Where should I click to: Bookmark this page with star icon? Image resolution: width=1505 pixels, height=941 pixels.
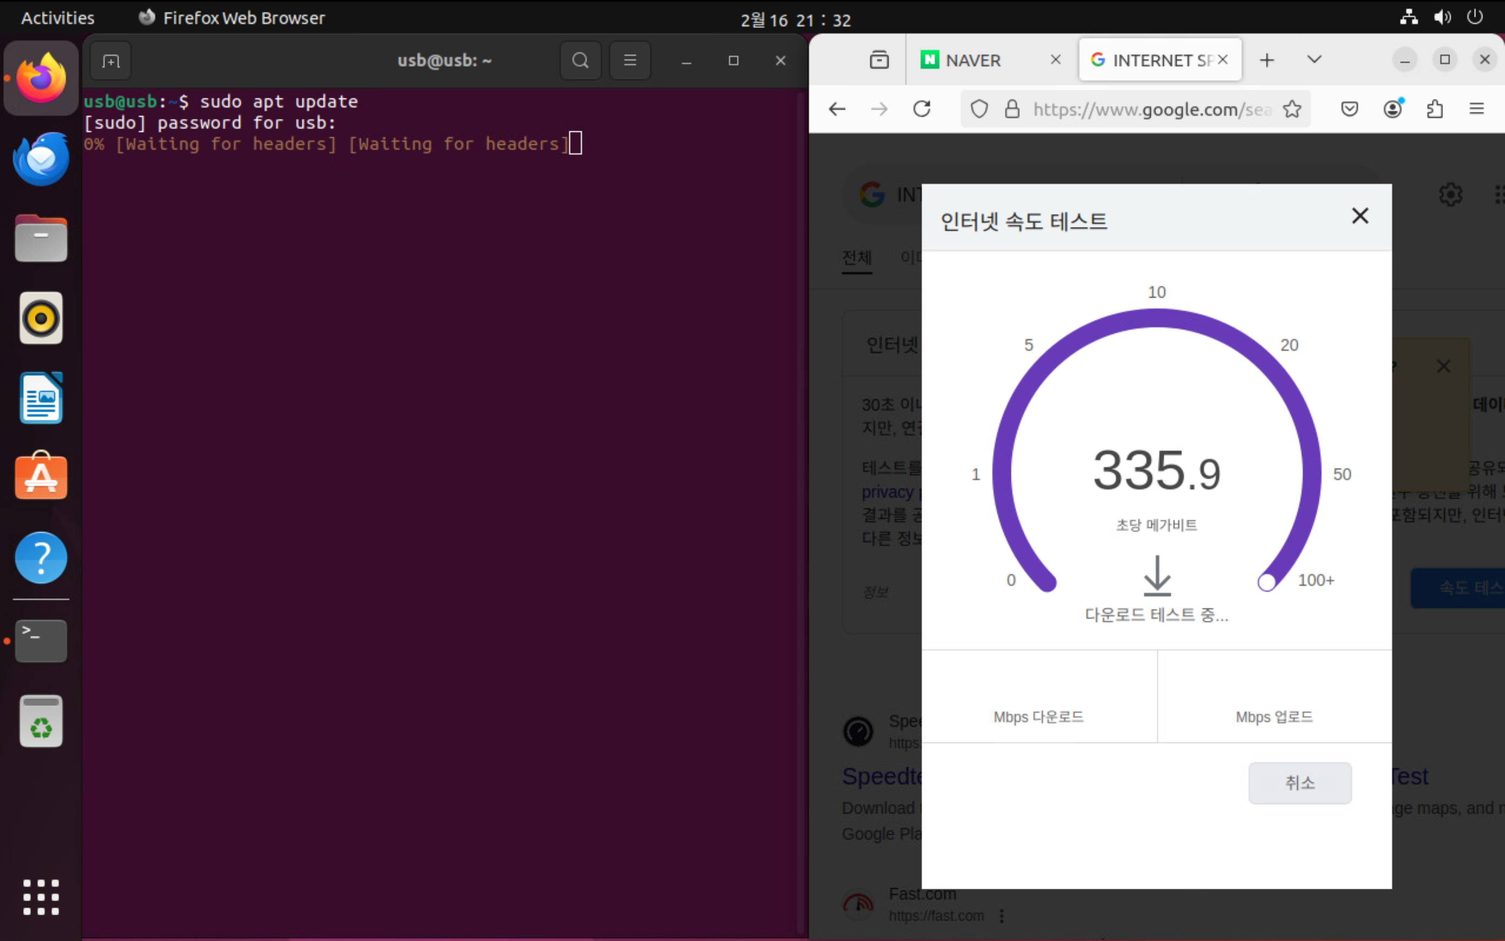pyautogui.click(x=1292, y=110)
